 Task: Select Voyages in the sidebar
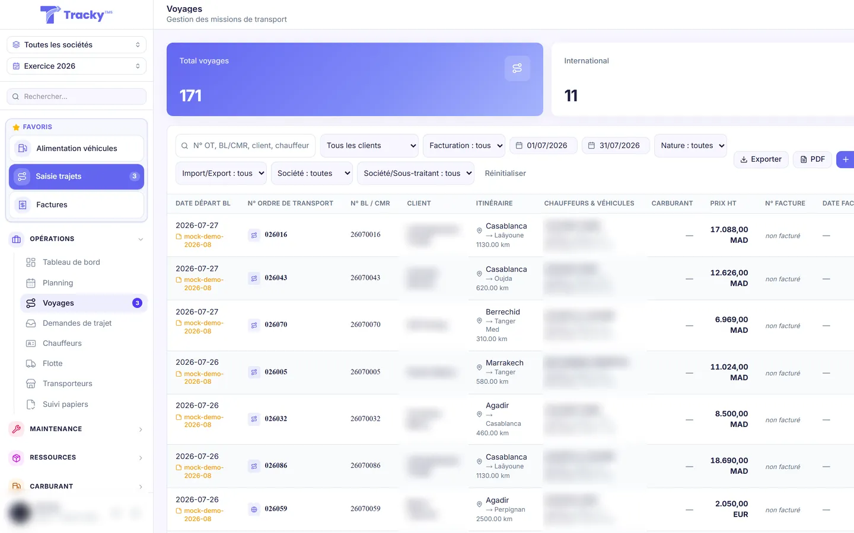[84, 303]
